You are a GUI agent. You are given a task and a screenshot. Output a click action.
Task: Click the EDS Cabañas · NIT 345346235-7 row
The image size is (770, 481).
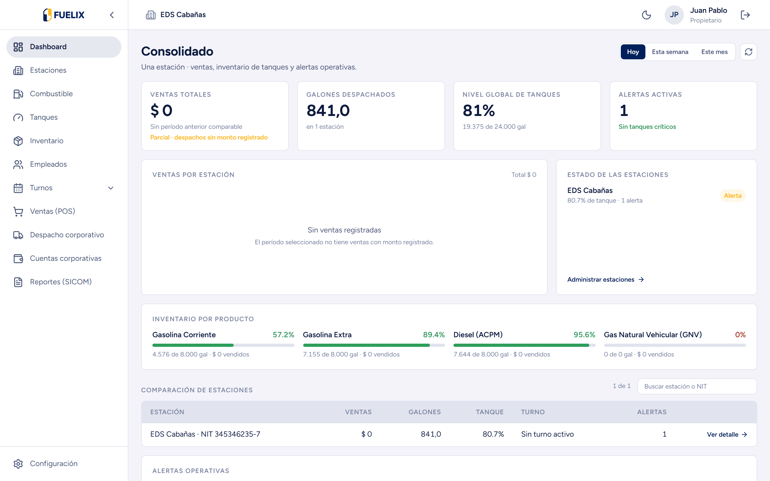449,435
